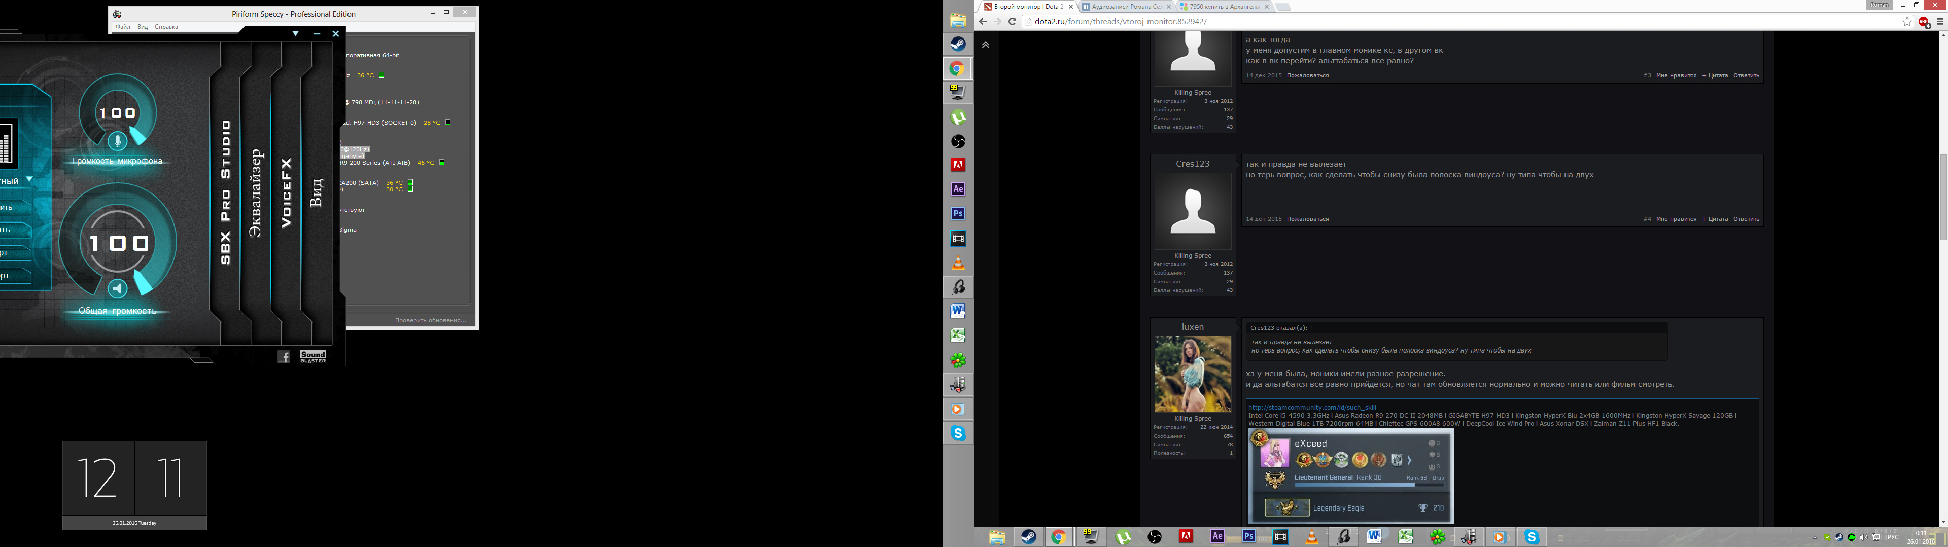
Task: Click the system tray network icon
Action: click(1876, 538)
